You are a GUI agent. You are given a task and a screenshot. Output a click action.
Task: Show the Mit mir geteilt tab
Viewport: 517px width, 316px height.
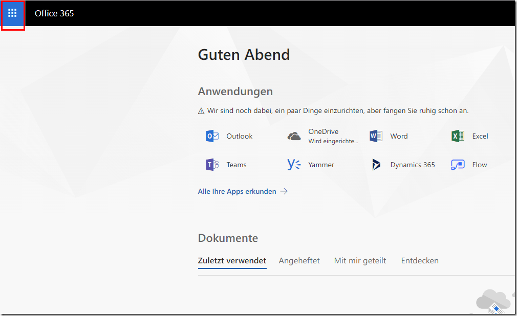pyautogui.click(x=360, y=261)
